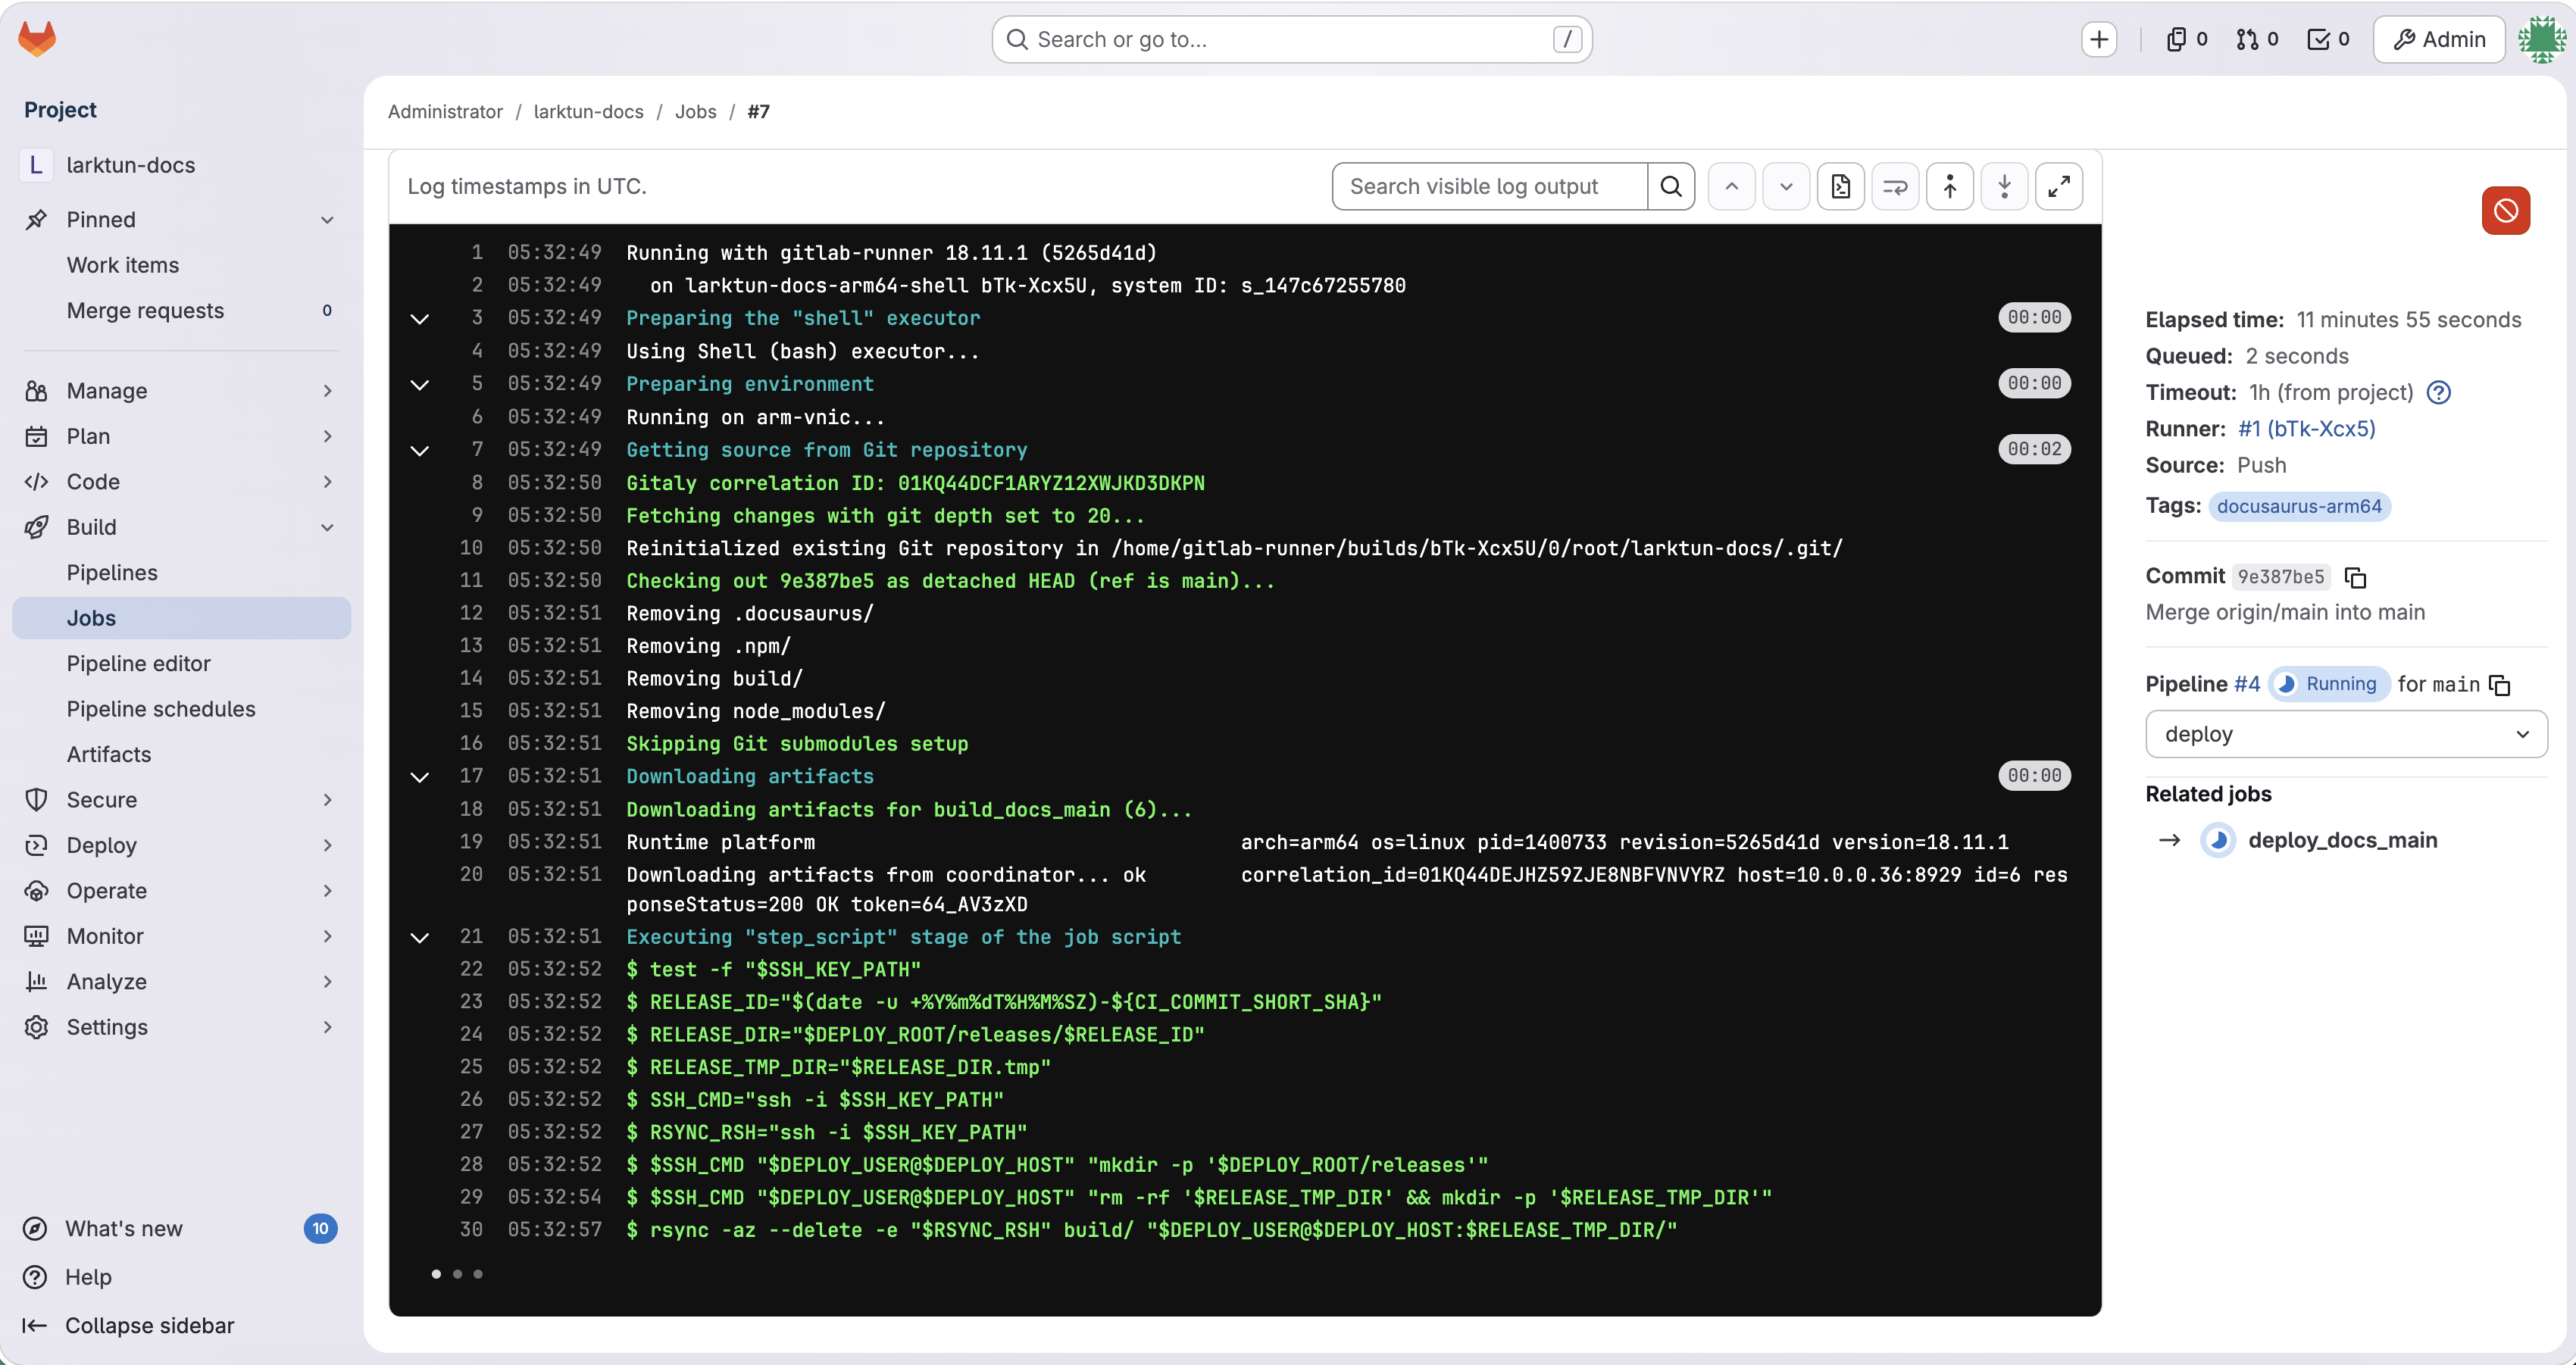Image resolution: width=2576 pixels, height=1365 pixels.
Task: Open Pipeline #4
Action: point(2245,684)
